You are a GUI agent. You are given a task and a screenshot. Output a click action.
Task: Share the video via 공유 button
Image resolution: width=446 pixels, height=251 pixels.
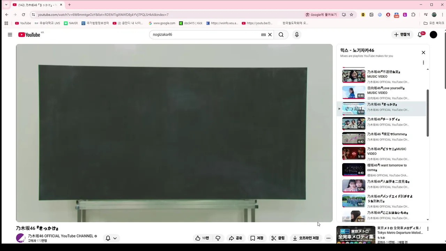pyautogui.click(x=235, y=238)
